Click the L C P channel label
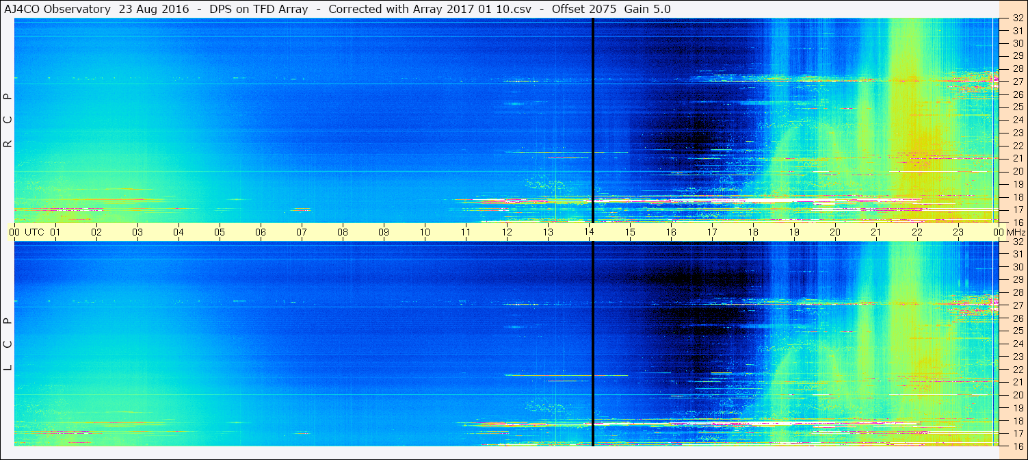 click(8, 344)
